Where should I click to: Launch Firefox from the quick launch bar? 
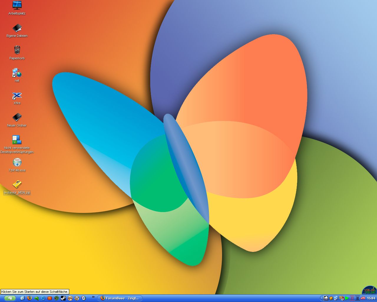tap(29, 298)
